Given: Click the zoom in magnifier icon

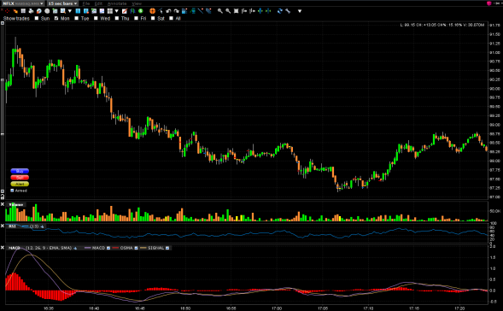Looking at the screenshot, I should pos(220,11).
